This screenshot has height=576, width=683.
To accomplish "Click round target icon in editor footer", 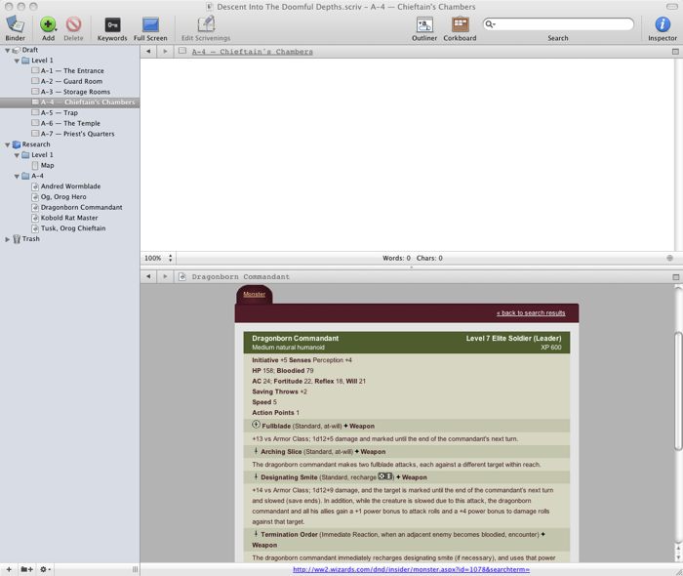I will (670, 258).
